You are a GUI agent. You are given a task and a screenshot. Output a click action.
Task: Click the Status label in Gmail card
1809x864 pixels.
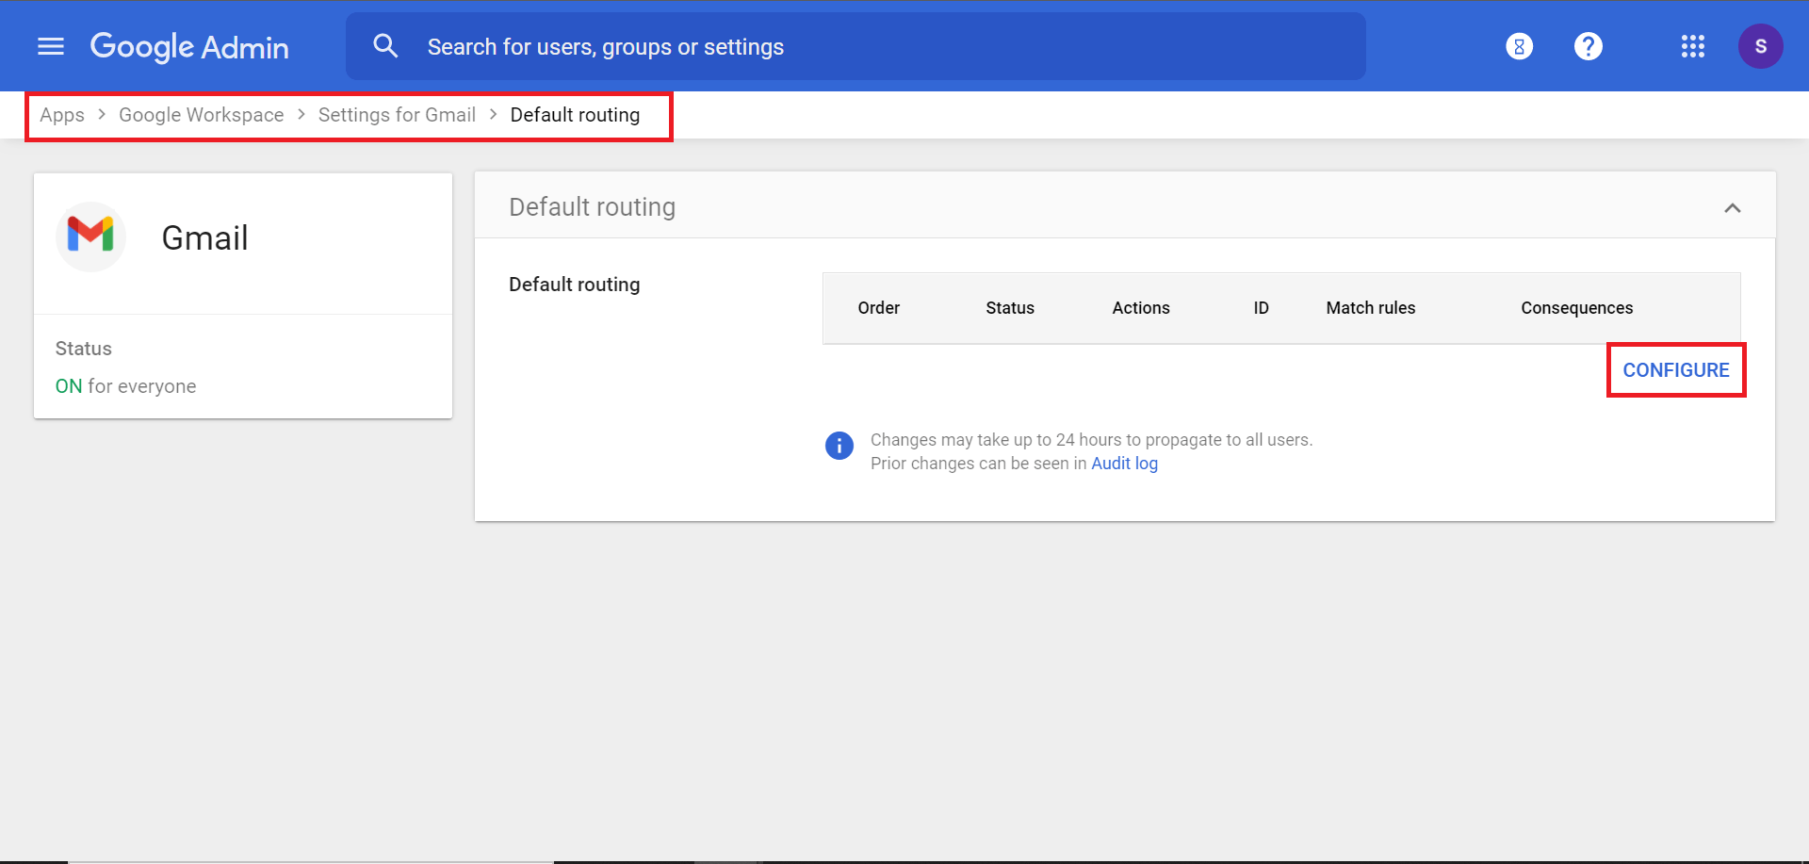coord(83,349)
